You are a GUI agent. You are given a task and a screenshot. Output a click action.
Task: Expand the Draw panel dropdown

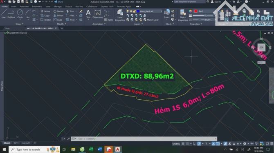tap(19, 24)
